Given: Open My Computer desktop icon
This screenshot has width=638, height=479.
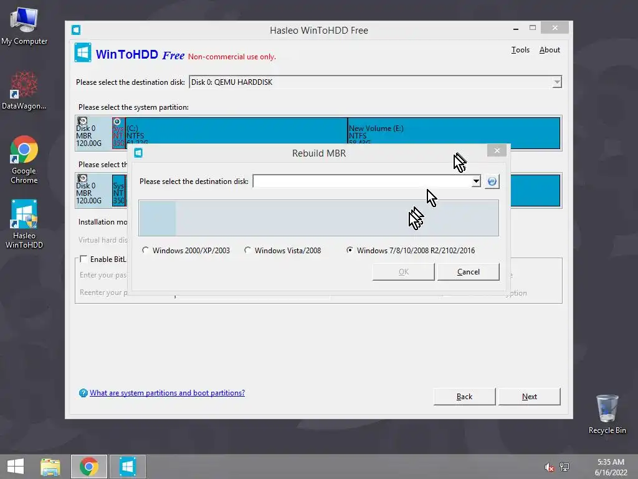Looking at the screenshot, I should tap(24, 26).
